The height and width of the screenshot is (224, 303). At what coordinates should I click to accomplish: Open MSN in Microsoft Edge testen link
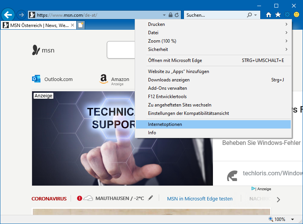[x=200, y=199]
